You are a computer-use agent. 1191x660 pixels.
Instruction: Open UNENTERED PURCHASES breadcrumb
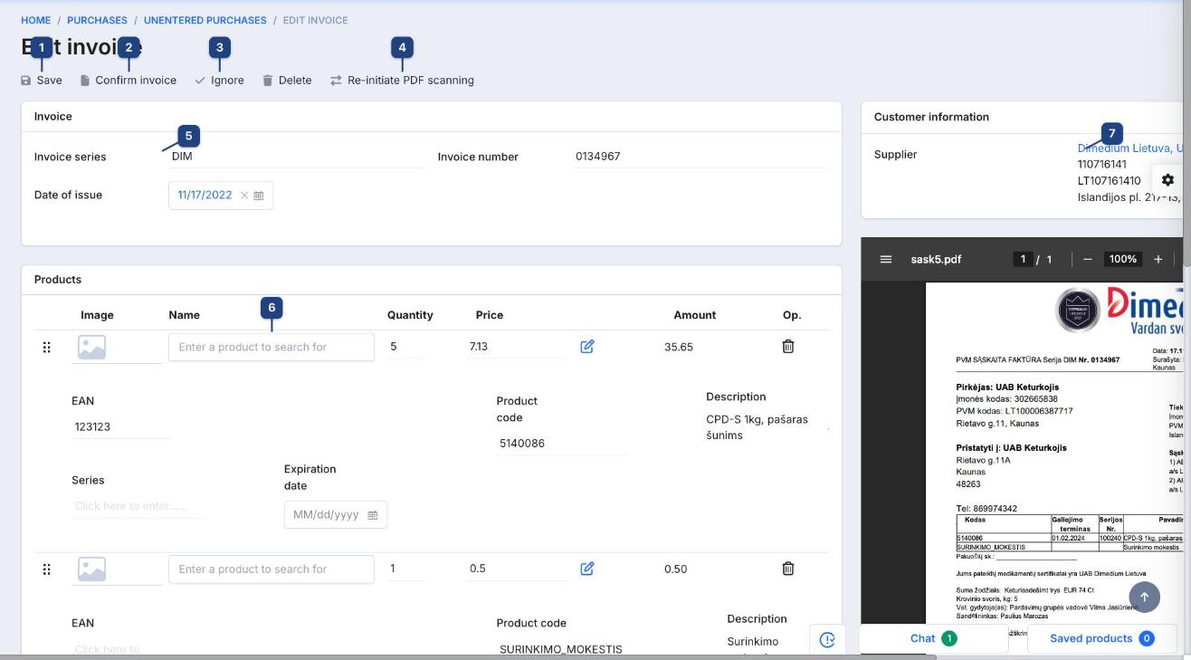(205, 20)
